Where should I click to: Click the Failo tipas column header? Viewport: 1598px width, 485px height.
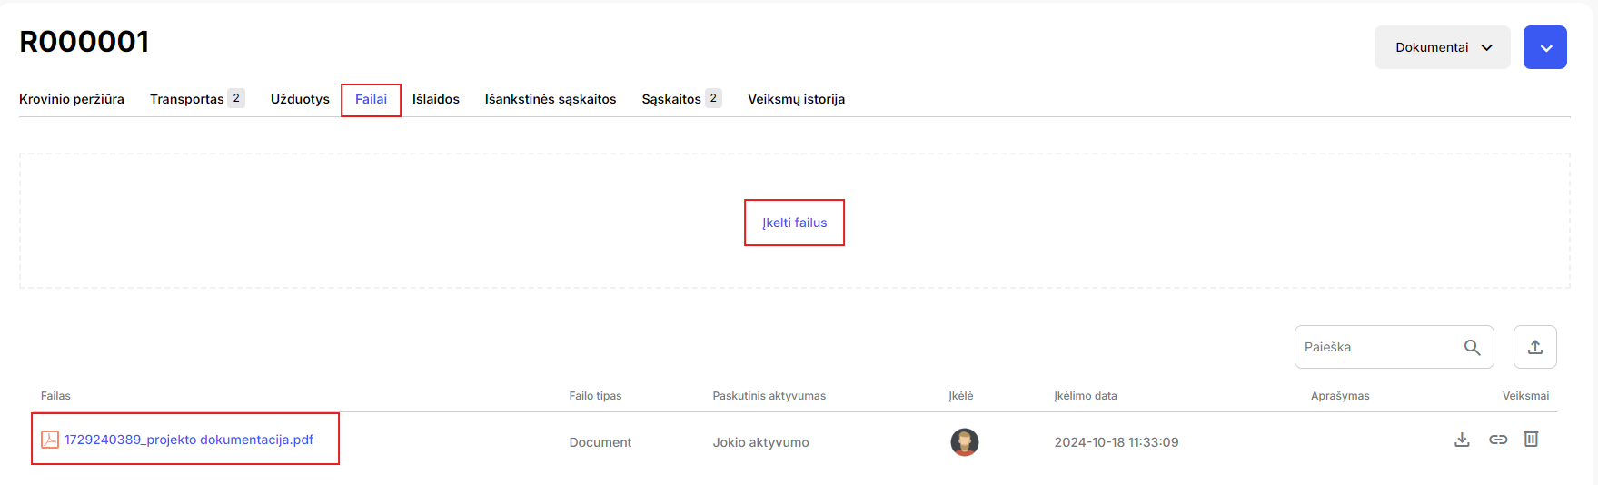[595, 396]
